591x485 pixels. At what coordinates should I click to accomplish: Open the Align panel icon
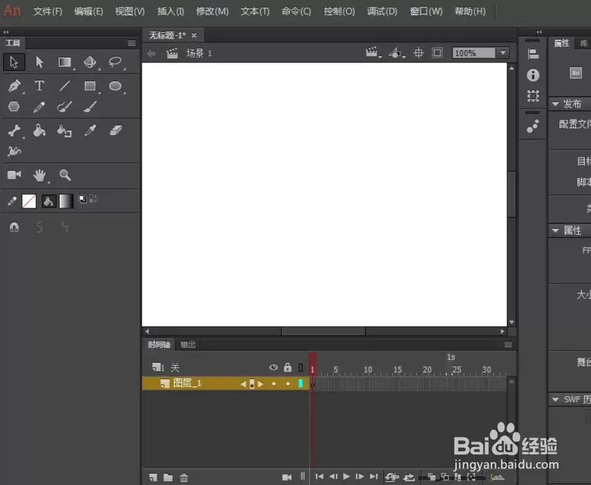[533, 54]
